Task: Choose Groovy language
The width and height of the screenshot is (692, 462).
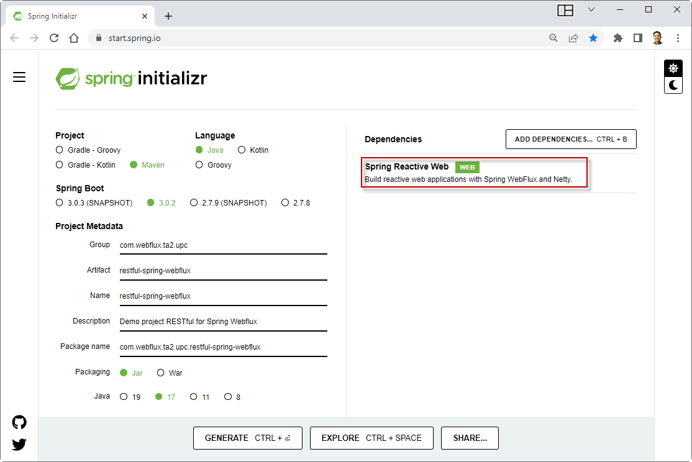Action: click(x=214, y=165)
